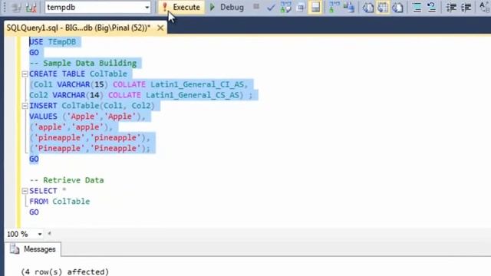Click the 'FROM ColTable' line
Image resolution: width=491 pixels, height=276 pixels.
pyautogui.click(x=60, y=202)
